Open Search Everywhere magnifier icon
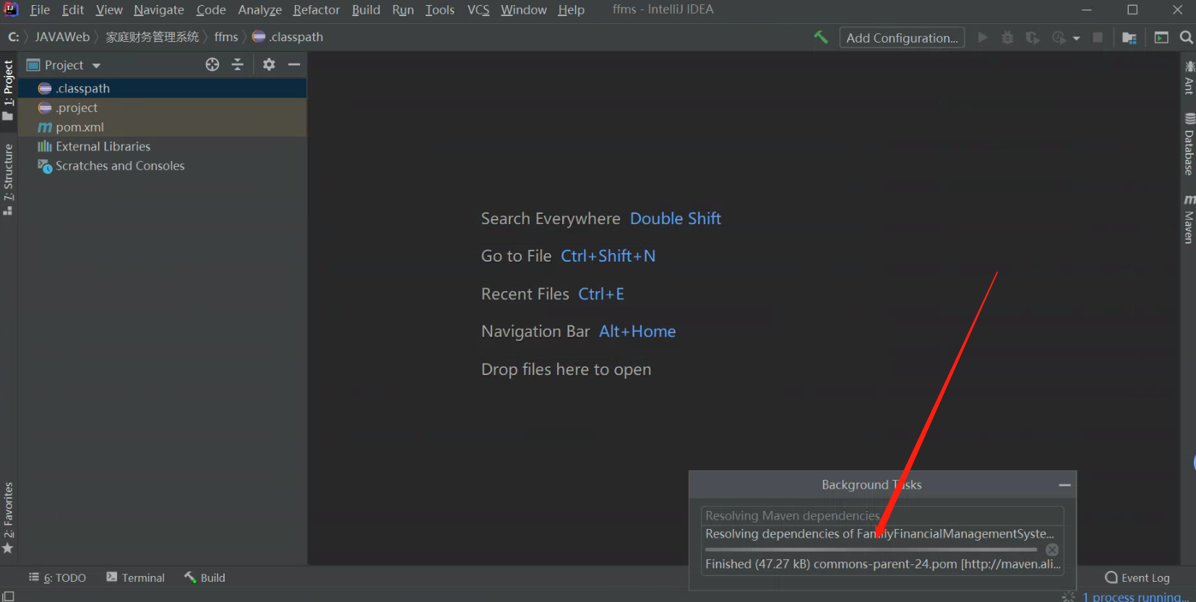 [x=1186, y=38]
